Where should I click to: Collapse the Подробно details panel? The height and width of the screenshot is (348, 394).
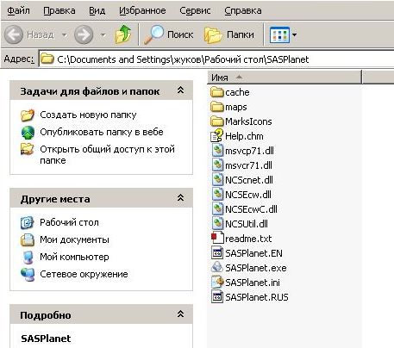[180, 314]
